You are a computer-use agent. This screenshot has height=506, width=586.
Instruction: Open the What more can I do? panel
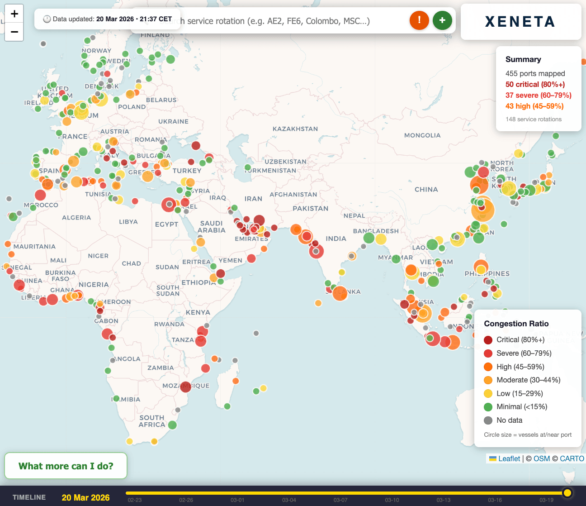point(66,466)
